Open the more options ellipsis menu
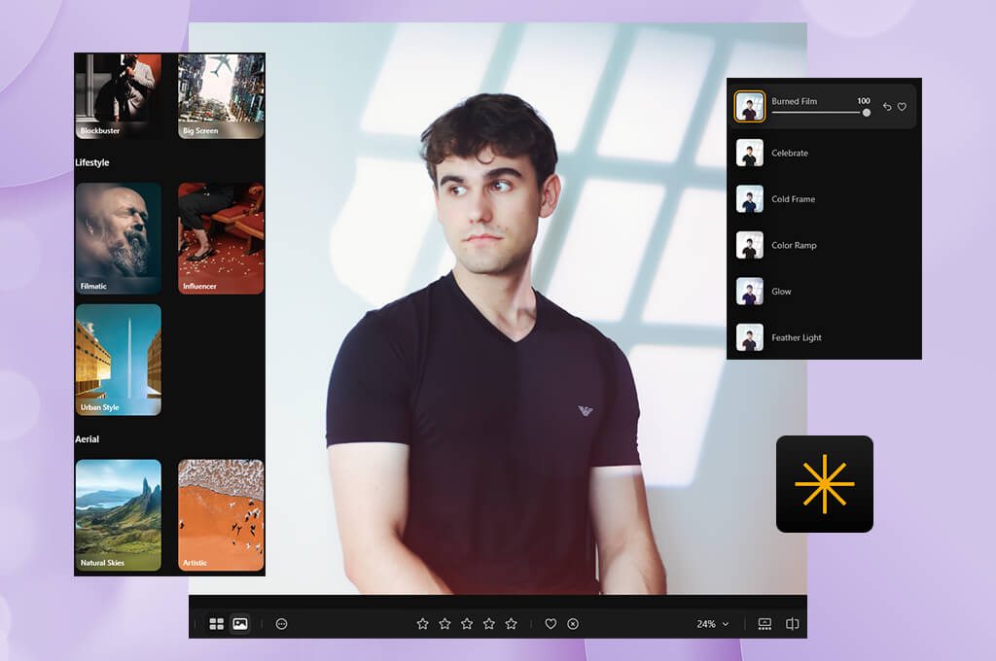The height and width of the screenshot is (661, 996). tap(281, 624)
